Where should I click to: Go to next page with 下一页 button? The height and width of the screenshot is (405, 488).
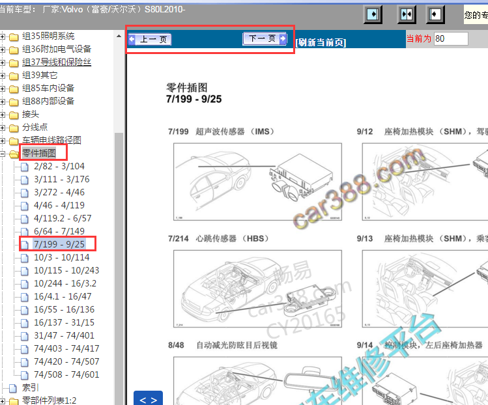pyautogui.click(x=265, y=38)
